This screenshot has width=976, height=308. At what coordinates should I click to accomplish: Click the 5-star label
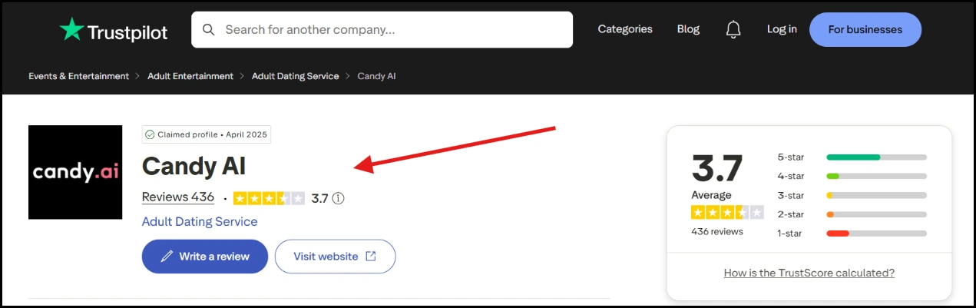(791, 157)
